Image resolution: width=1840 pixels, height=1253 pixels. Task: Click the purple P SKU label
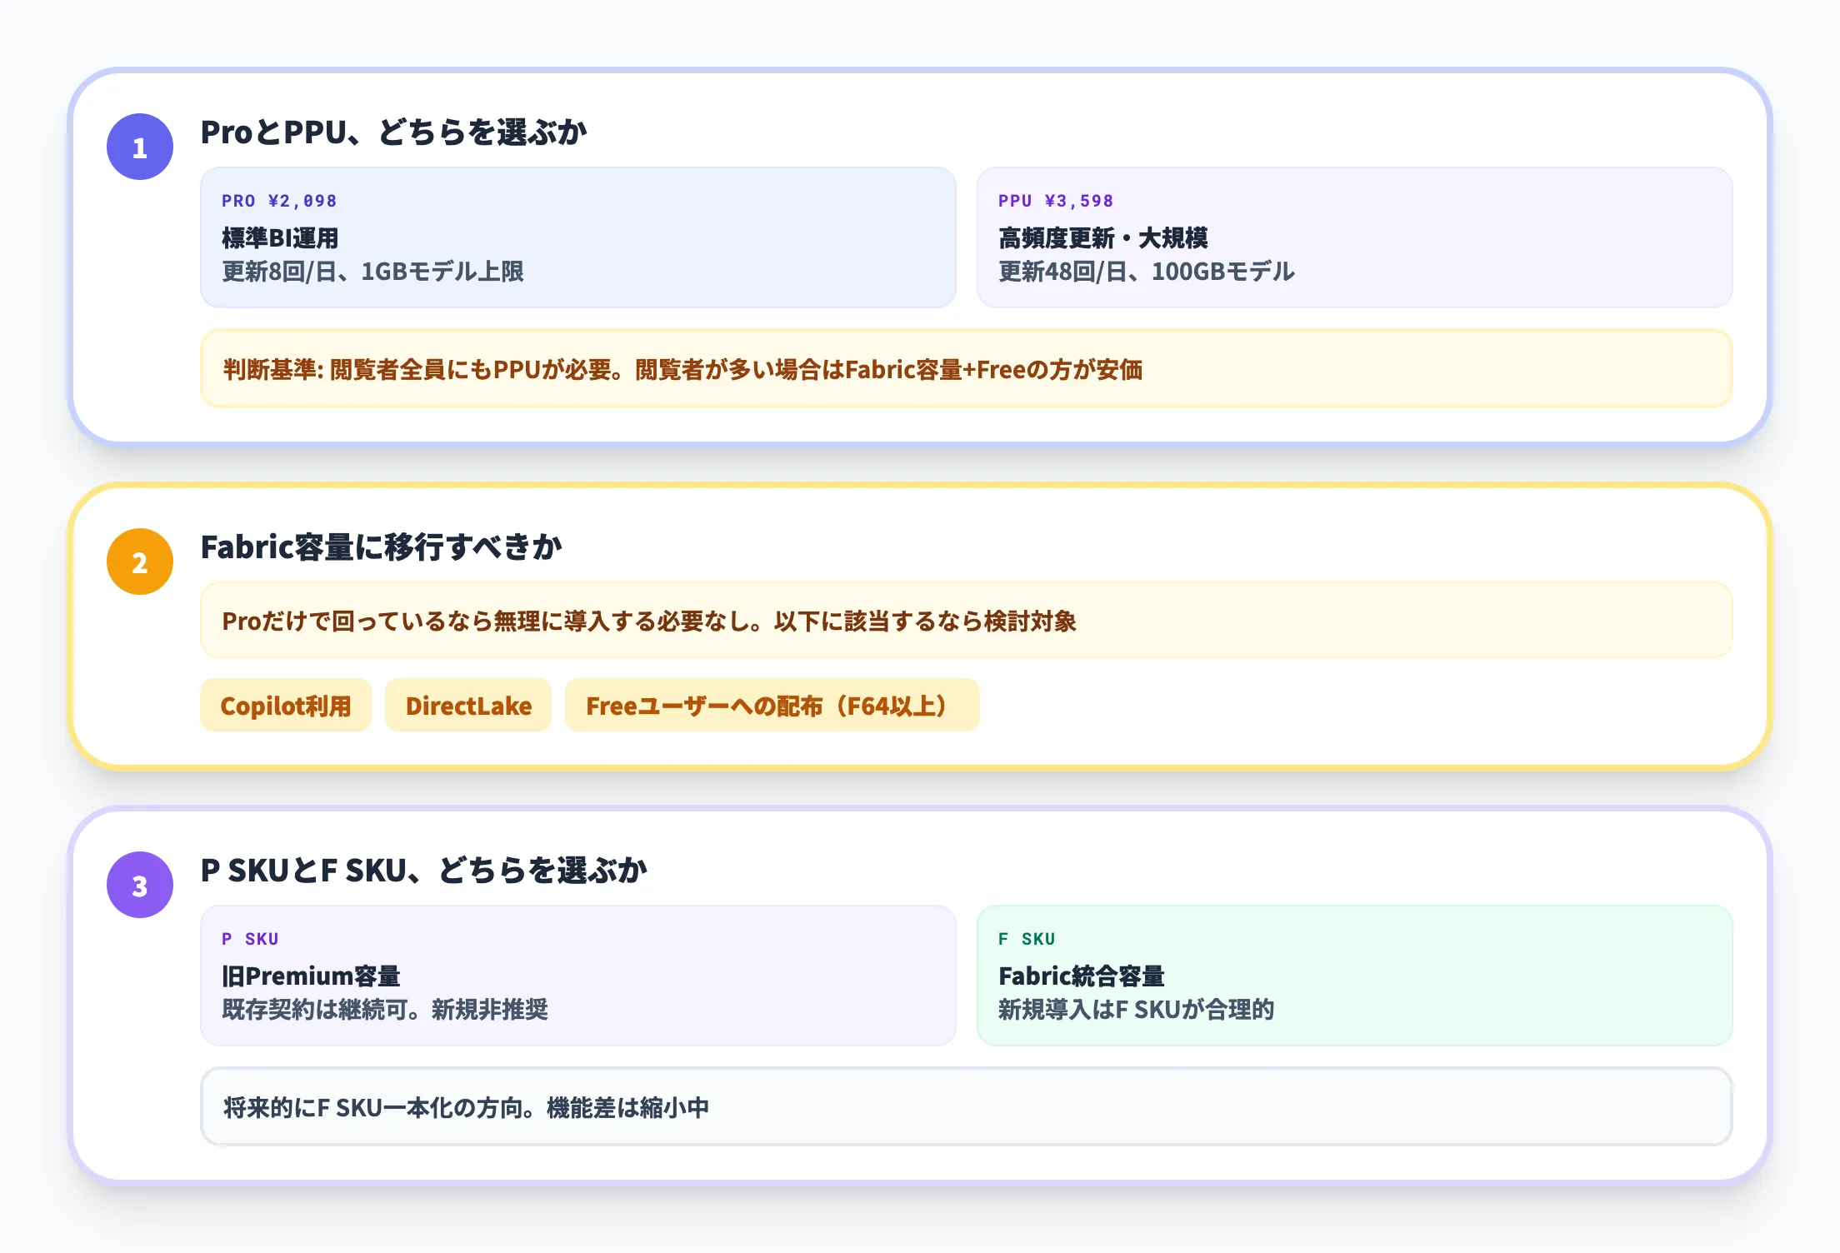pyautogui.click(x=250, y=939)
